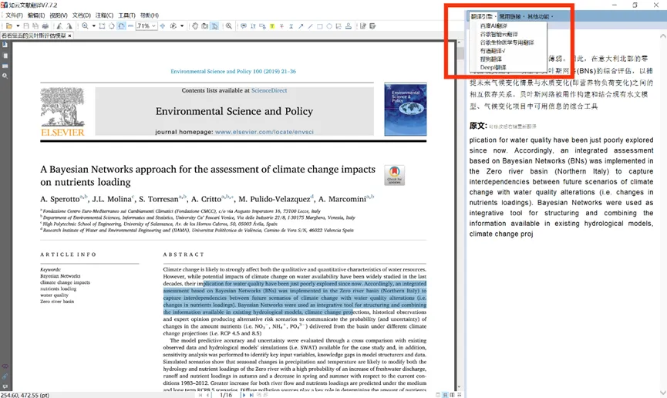The height and width of the screenshot is (398, 667).
Task: Click the Open file folder icon
Action: (9, 26)
